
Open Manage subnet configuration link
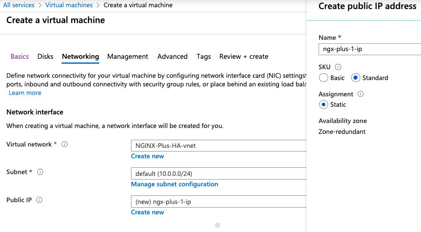pyautogui.click(x=174, y=185)
